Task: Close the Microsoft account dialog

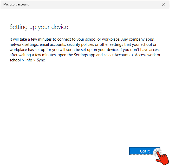Action: point(164,4)
